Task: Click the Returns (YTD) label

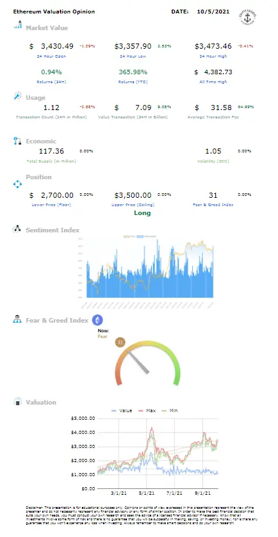Action: pyautogui.click(x=133, y=82)
